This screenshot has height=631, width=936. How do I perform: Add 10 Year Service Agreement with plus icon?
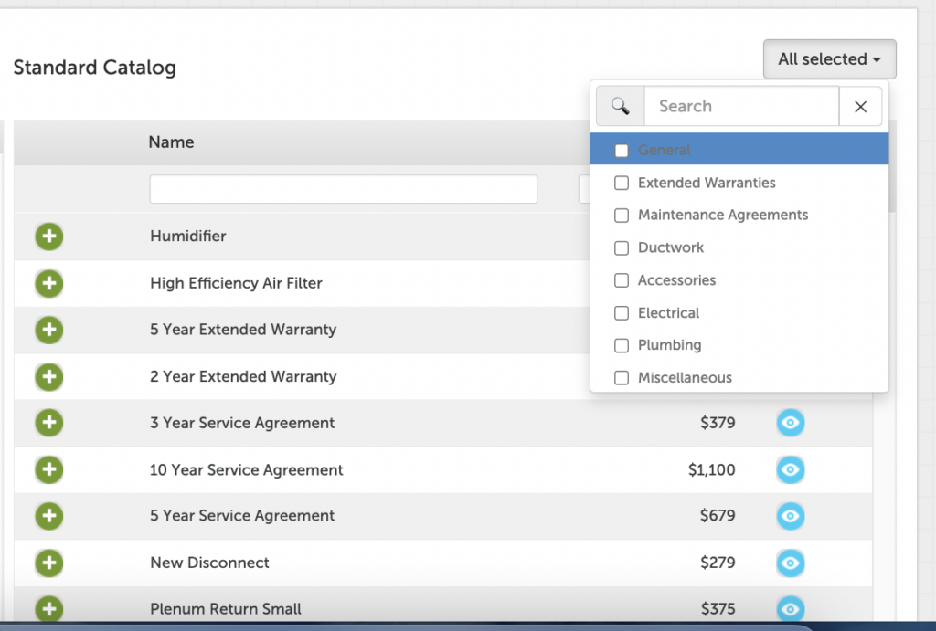pyautogui.click(x=49, y=469)
